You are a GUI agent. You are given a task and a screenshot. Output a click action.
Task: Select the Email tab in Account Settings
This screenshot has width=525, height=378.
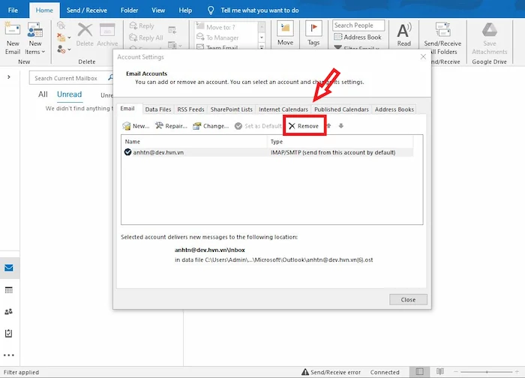click(127, 109)
